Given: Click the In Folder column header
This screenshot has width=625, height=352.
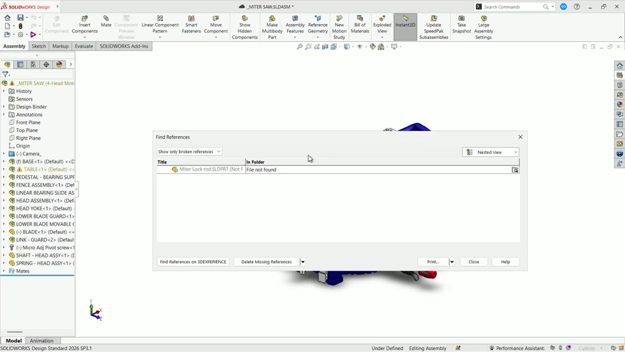Looking at the screenshot, I should coord(382,162).
